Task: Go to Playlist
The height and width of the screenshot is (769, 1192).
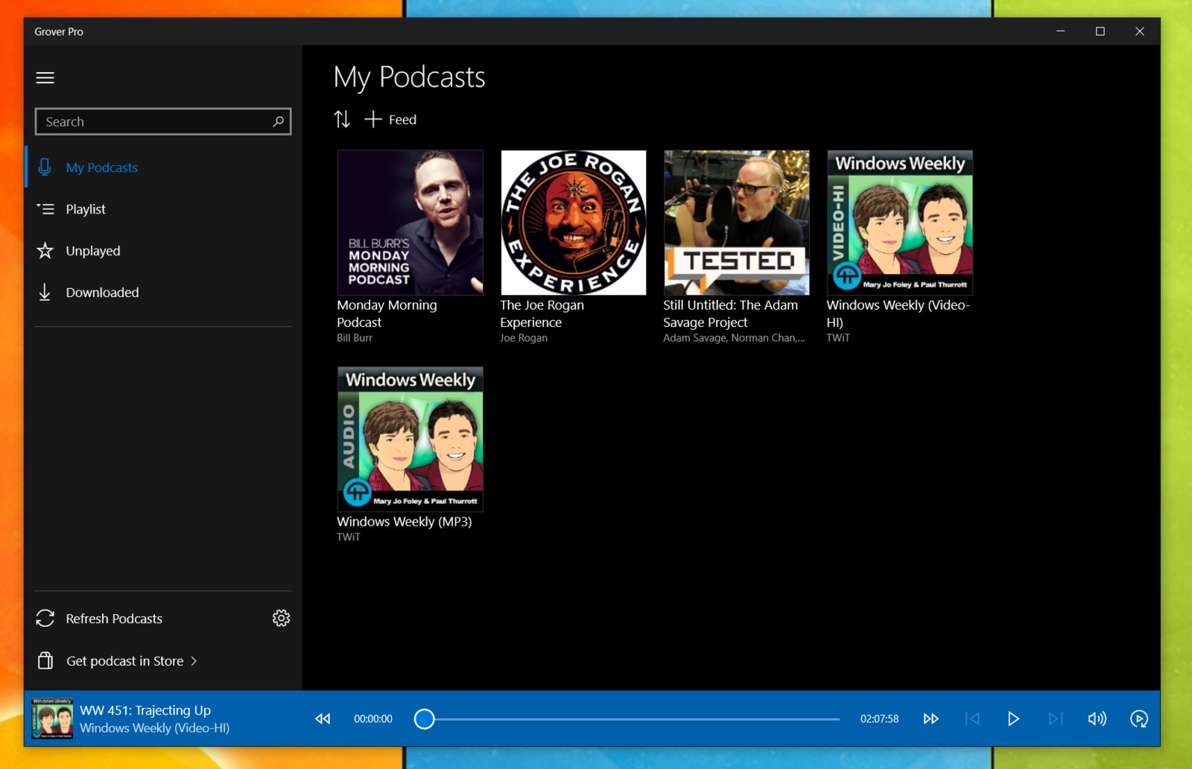Action: pos(86,209)
